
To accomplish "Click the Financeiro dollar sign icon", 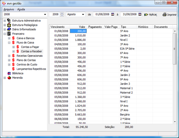I will (x=9, y=34).
